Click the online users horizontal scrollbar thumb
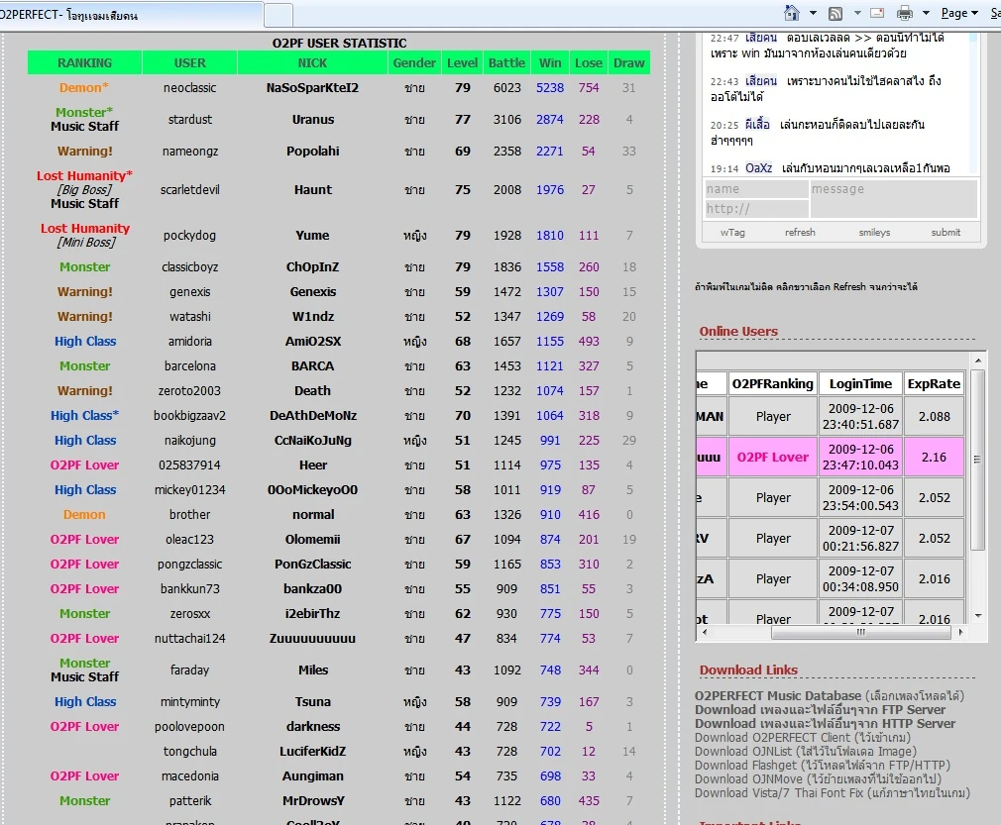 (860, 632)
